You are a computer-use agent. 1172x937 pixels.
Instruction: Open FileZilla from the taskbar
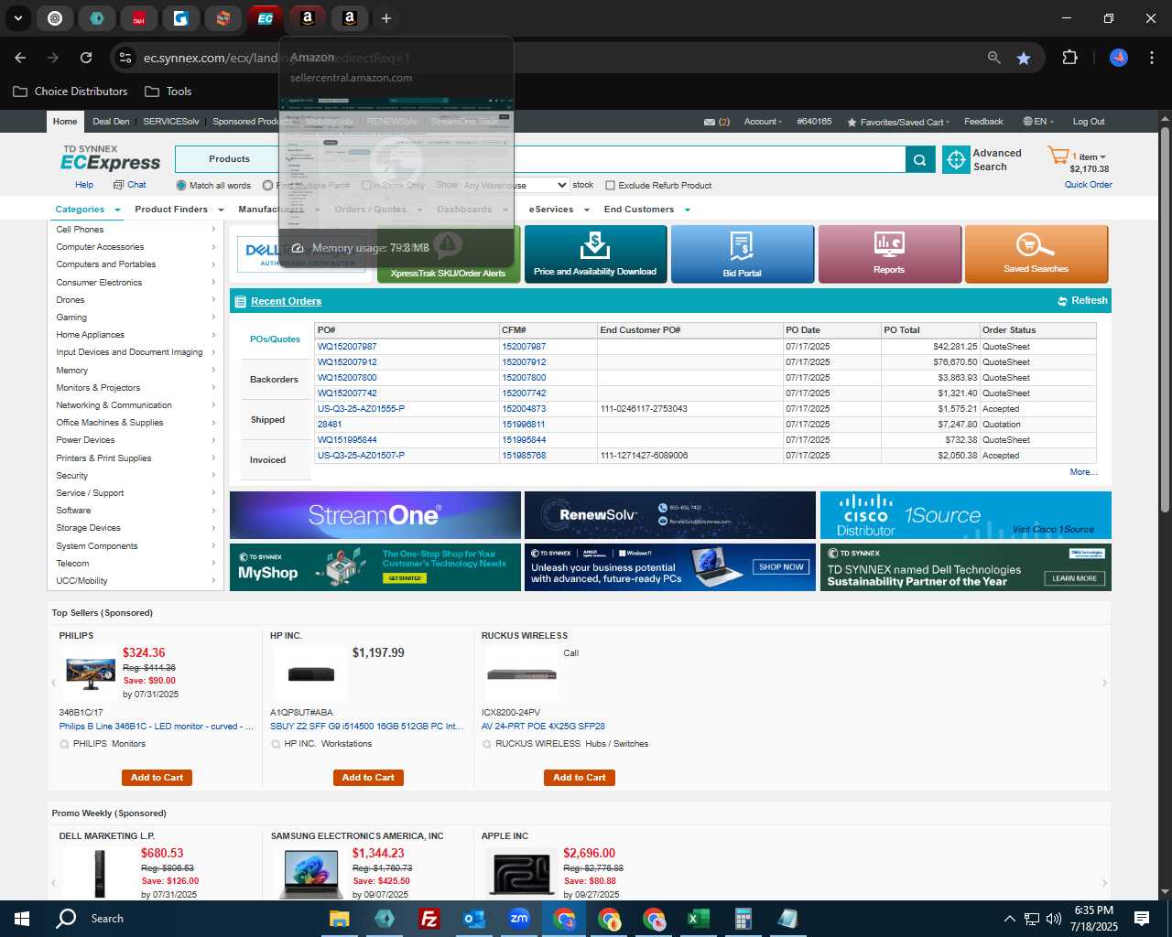[429, 919]
